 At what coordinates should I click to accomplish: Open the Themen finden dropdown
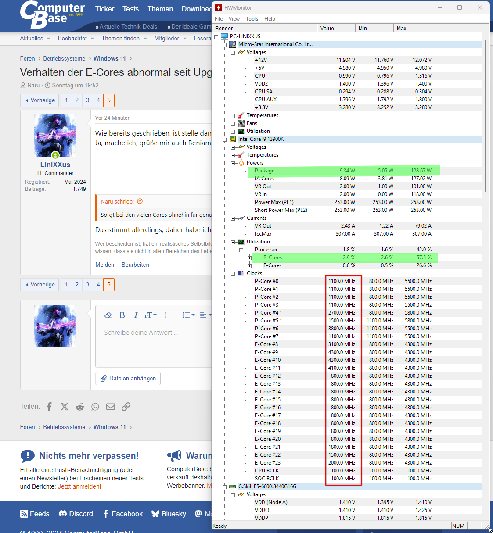click(x=124, y=38)
